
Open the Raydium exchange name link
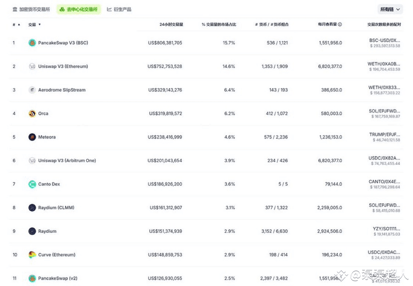click(47, 231)
